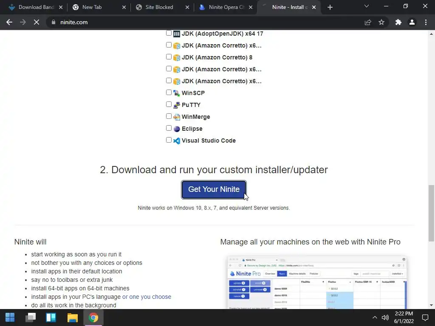Select the WinMerge checkbox
The image size is (435, 326).
[x=169, y=116]
